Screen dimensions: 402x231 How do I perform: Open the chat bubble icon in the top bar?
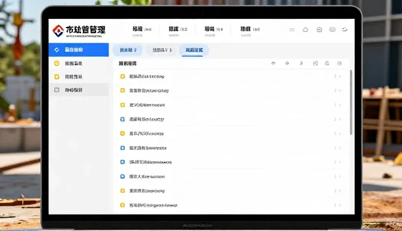[x=332, y=30]
